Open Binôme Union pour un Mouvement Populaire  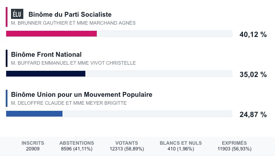point(81,94)
